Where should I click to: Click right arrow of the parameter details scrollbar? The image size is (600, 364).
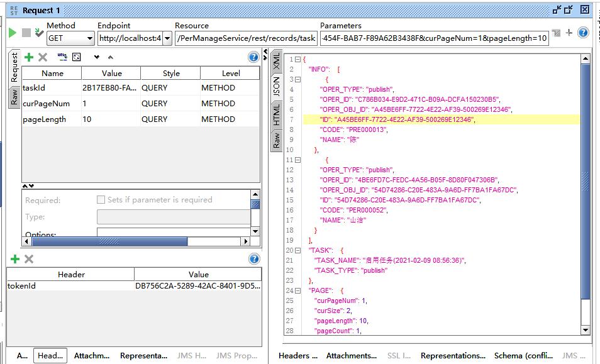[x=246, y=241]
